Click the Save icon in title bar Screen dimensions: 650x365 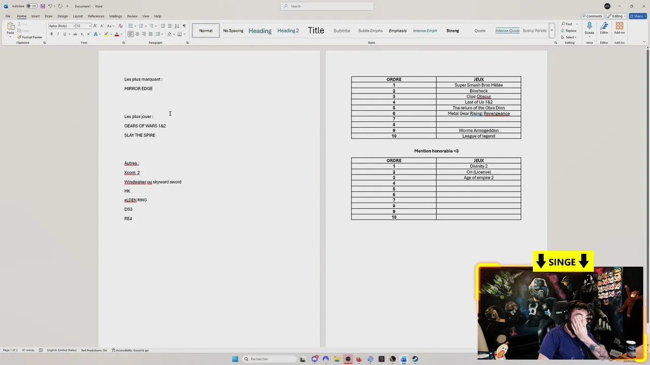(43, 6)
